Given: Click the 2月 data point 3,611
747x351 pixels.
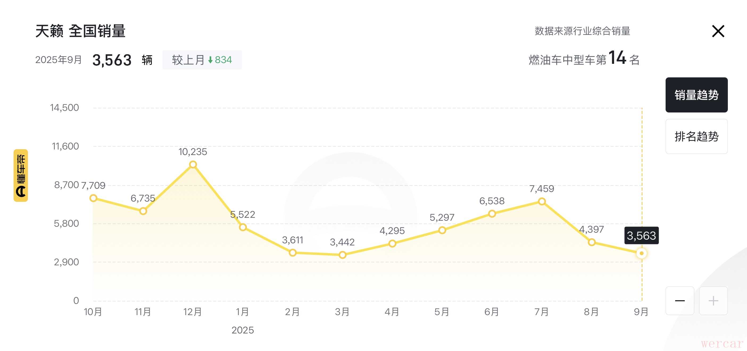Looking at the screenshot, I should 293,253.
